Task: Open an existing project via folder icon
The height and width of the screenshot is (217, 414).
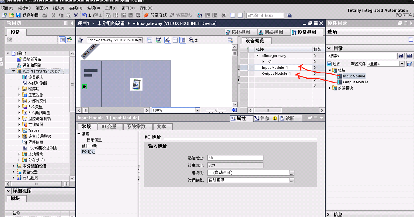Action: (x=11, y=15)
